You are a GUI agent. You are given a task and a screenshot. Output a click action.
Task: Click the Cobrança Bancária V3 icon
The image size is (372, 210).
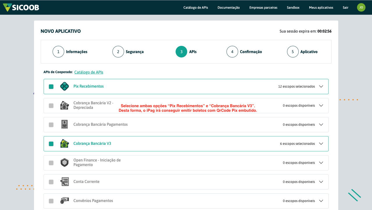[65, 144]
